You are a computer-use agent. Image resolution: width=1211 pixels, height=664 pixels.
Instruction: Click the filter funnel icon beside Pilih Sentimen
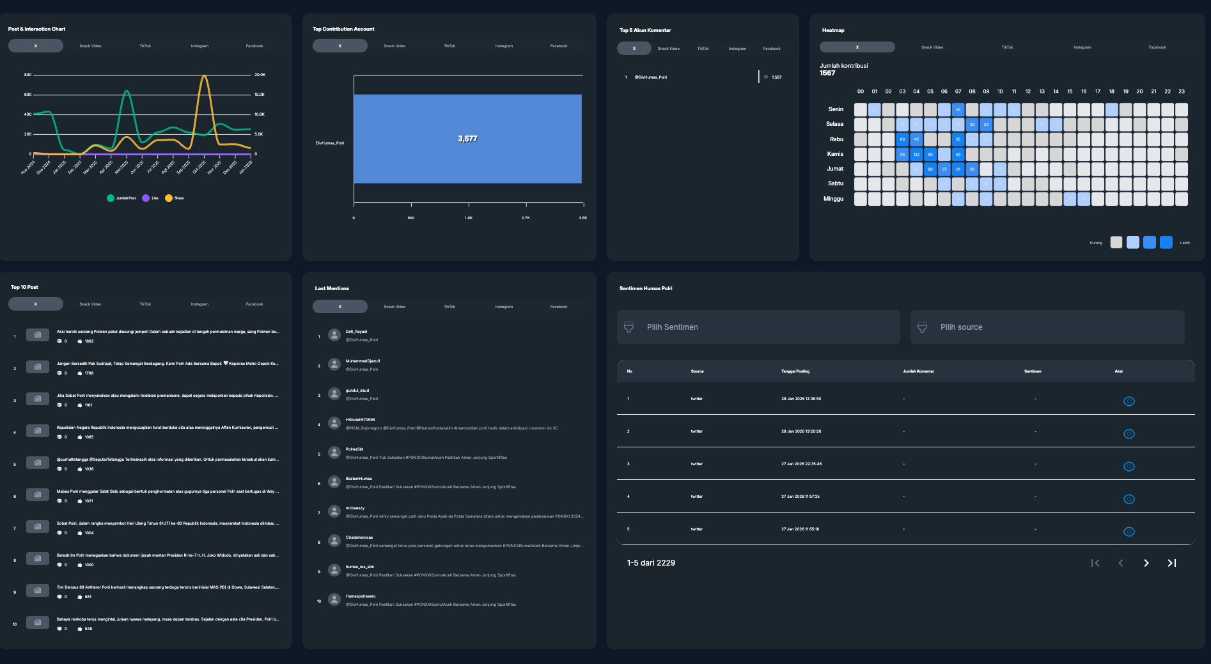[627, 327]
